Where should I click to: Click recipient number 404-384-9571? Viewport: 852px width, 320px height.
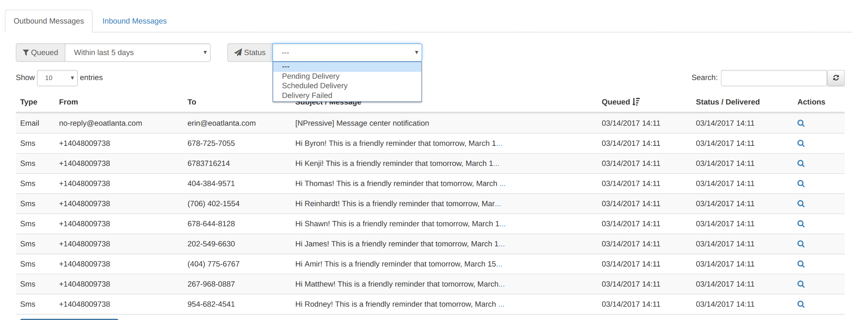tap(211, 183)
